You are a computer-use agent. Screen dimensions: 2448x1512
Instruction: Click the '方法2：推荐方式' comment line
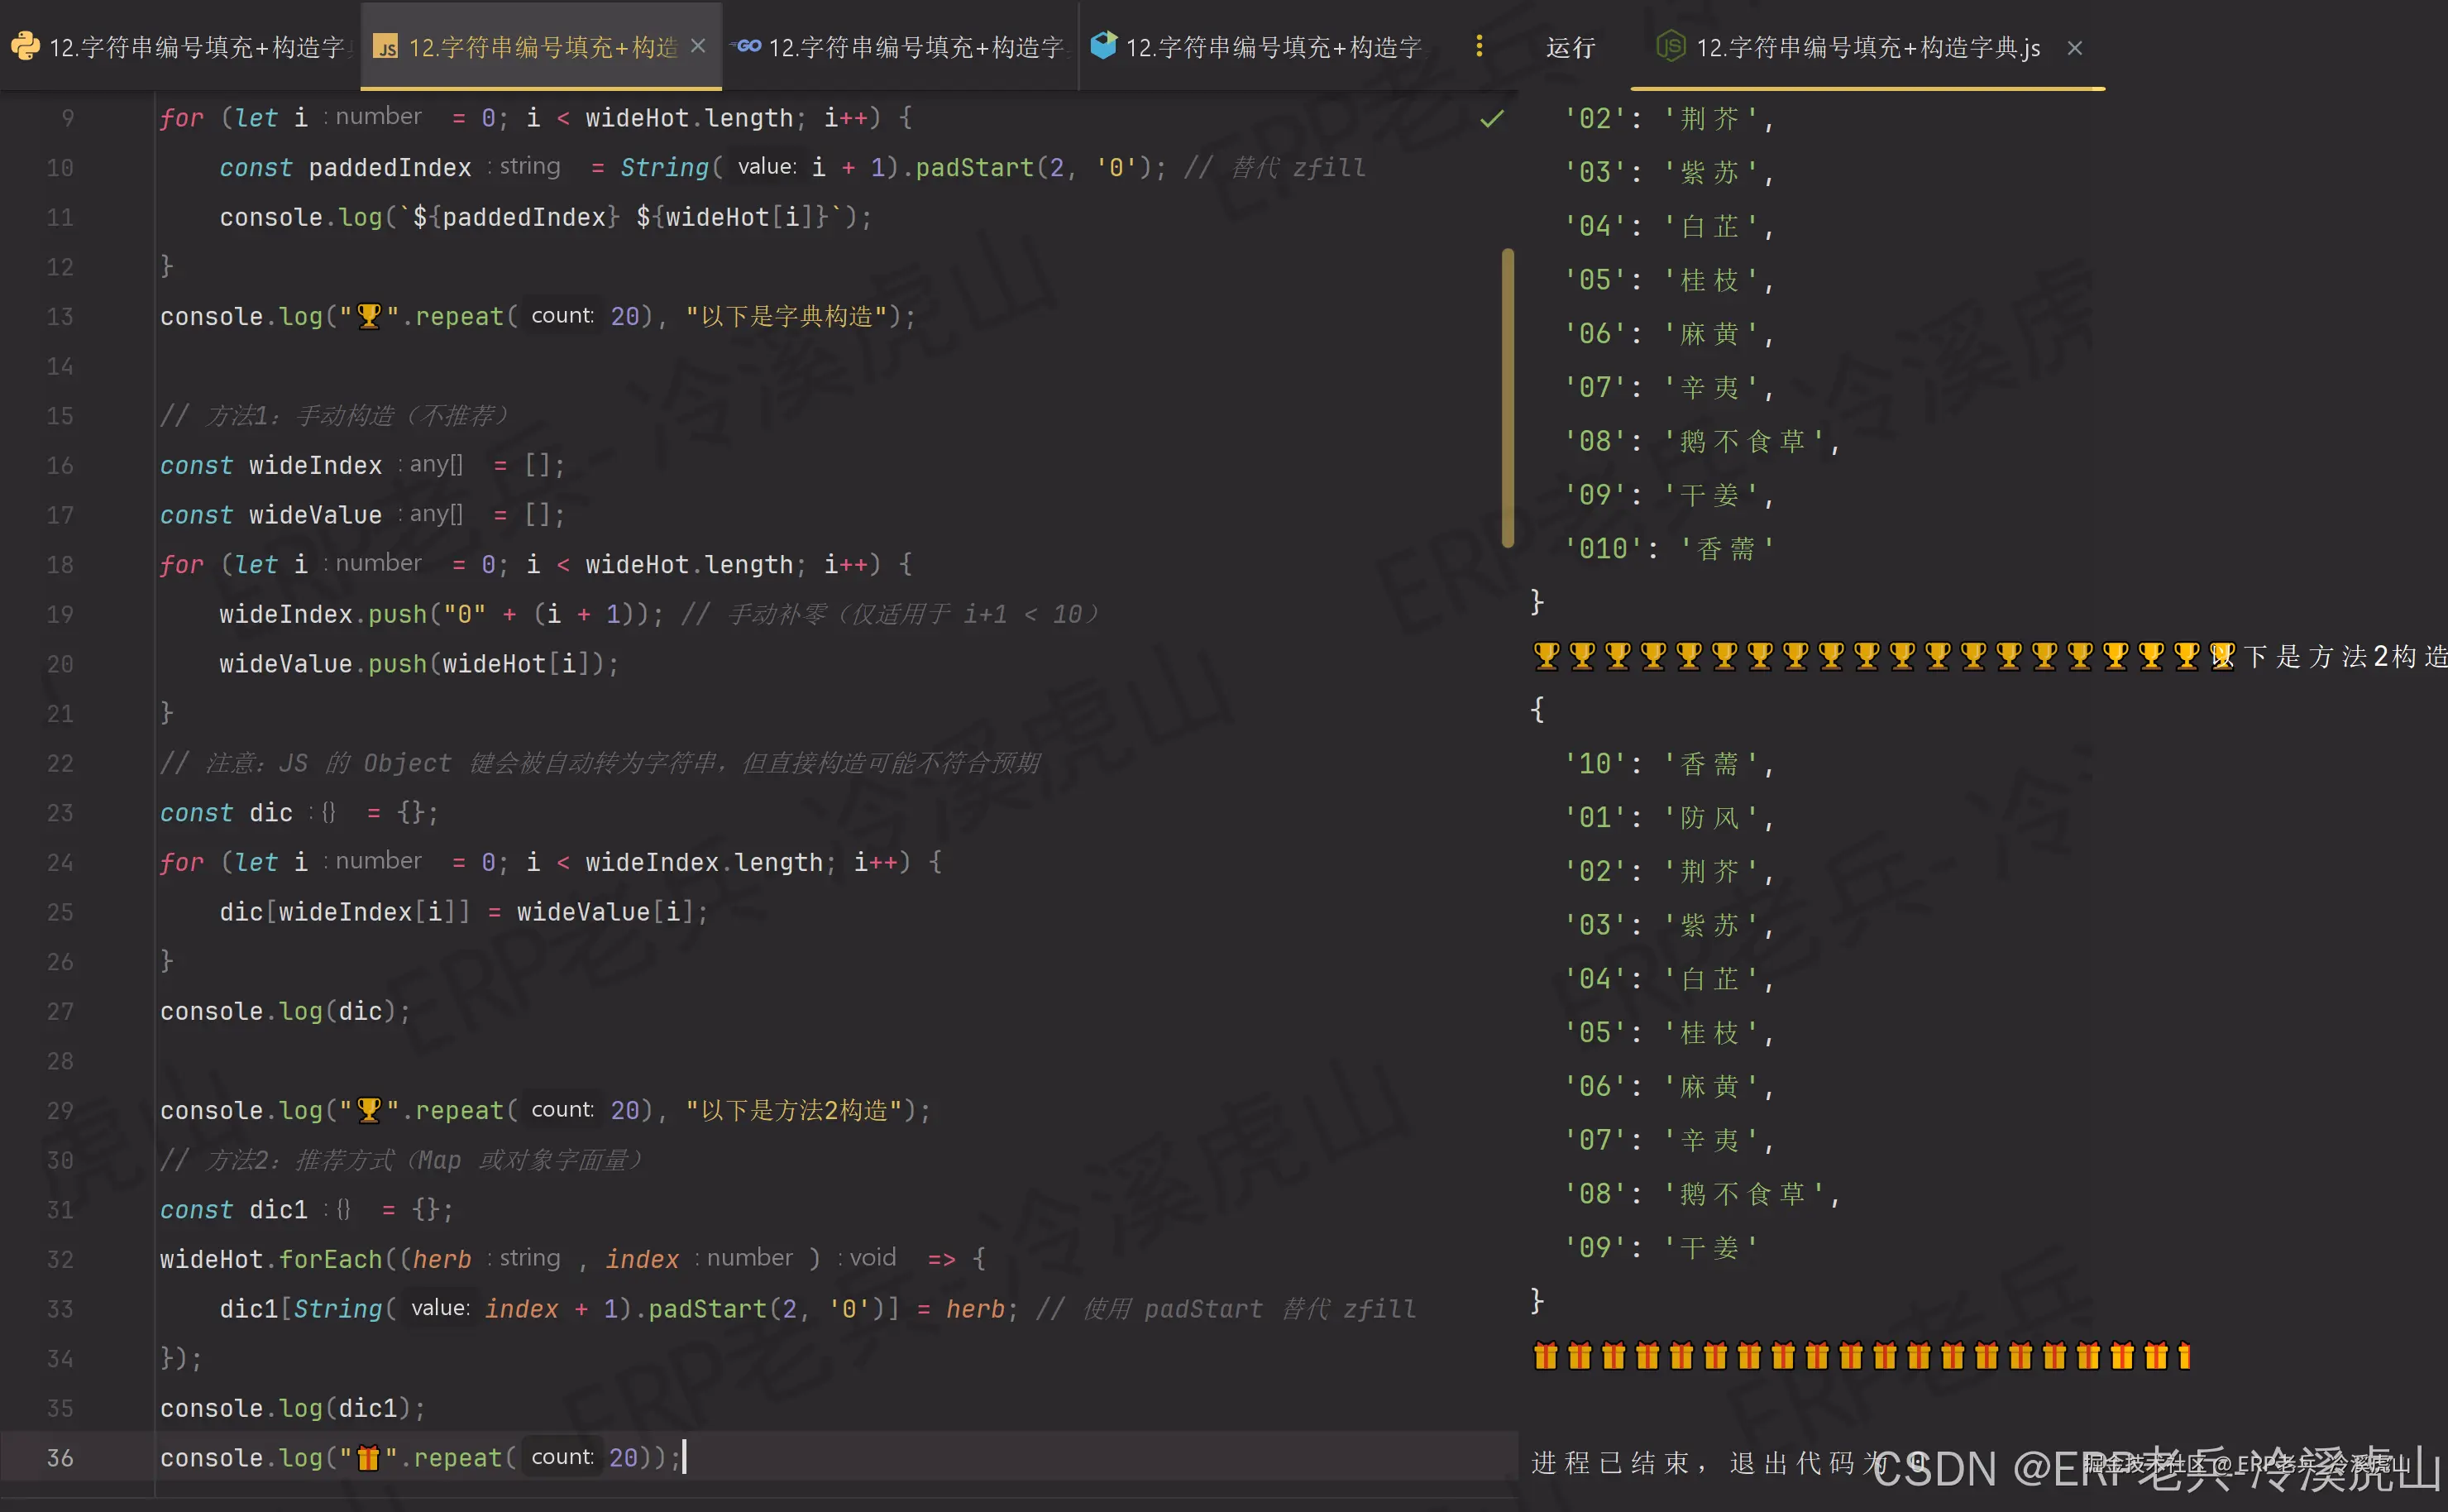(402, 1160)
